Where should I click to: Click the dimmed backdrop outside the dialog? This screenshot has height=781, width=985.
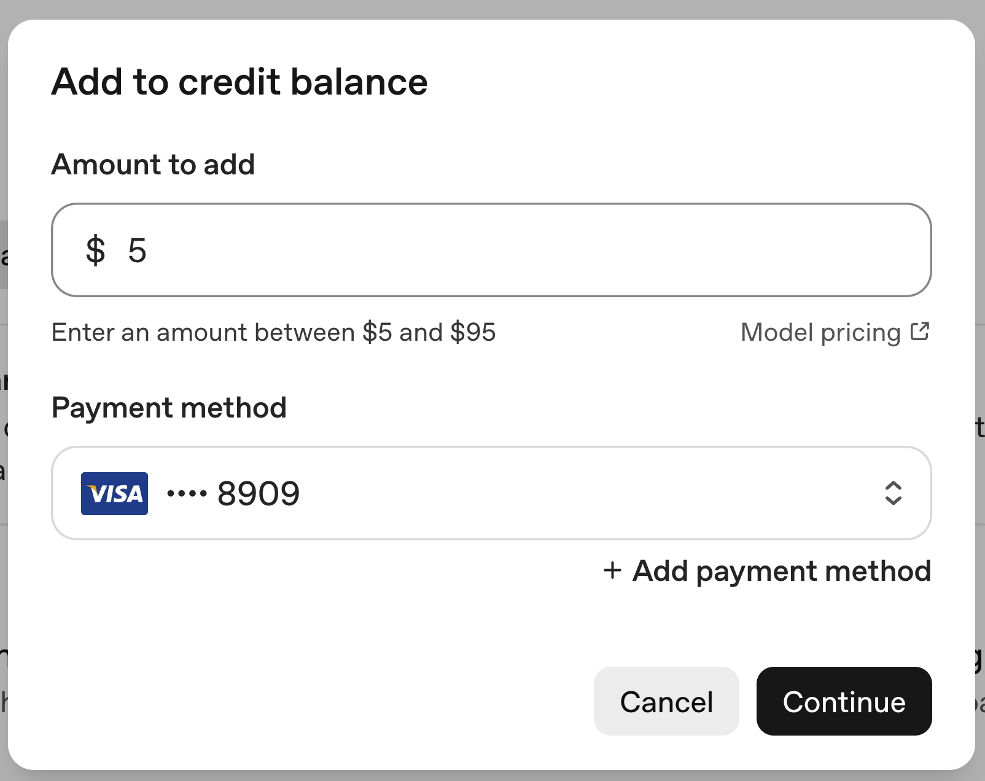pos(491,7)
